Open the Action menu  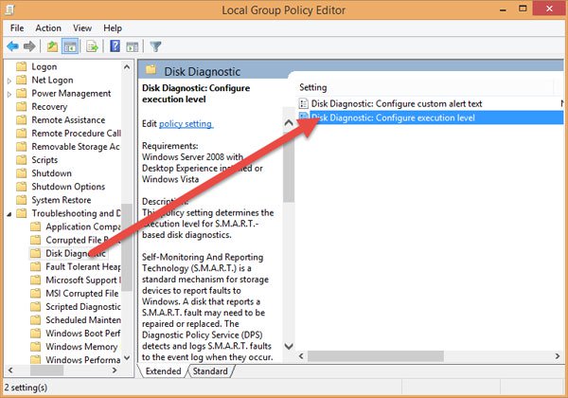coord(48,27)
